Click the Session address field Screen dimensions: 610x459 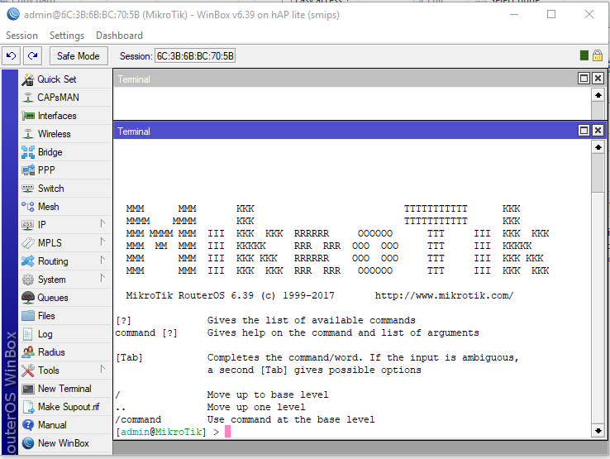[195, 56]
